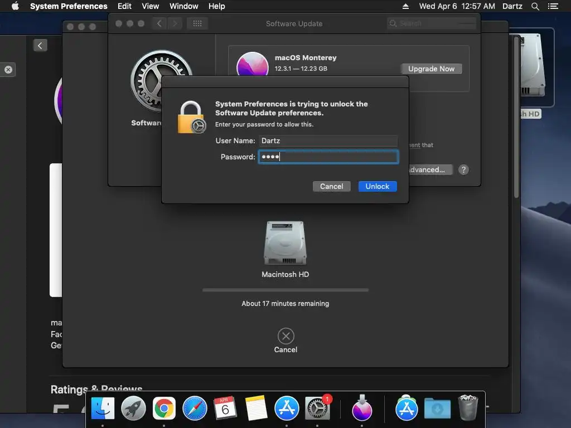Click the eject icon in menu bar
This screenshot has width=571, height=428.
pyautogui.click(x=405, y=6)
